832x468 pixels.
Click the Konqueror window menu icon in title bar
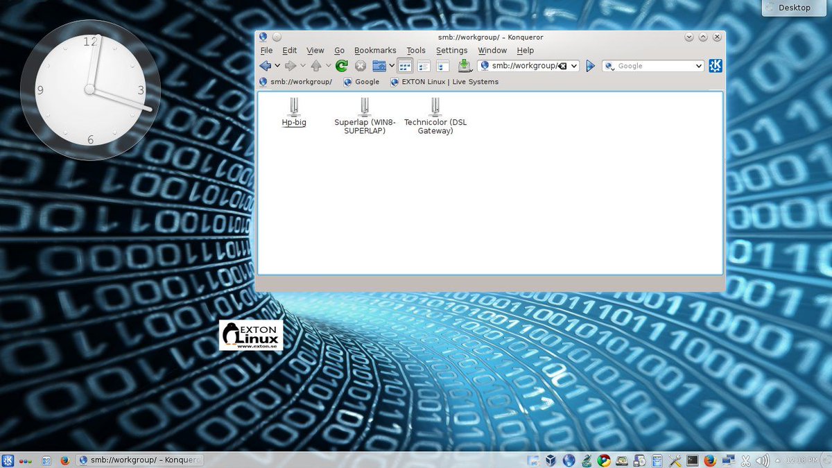[x=263, y=37]
